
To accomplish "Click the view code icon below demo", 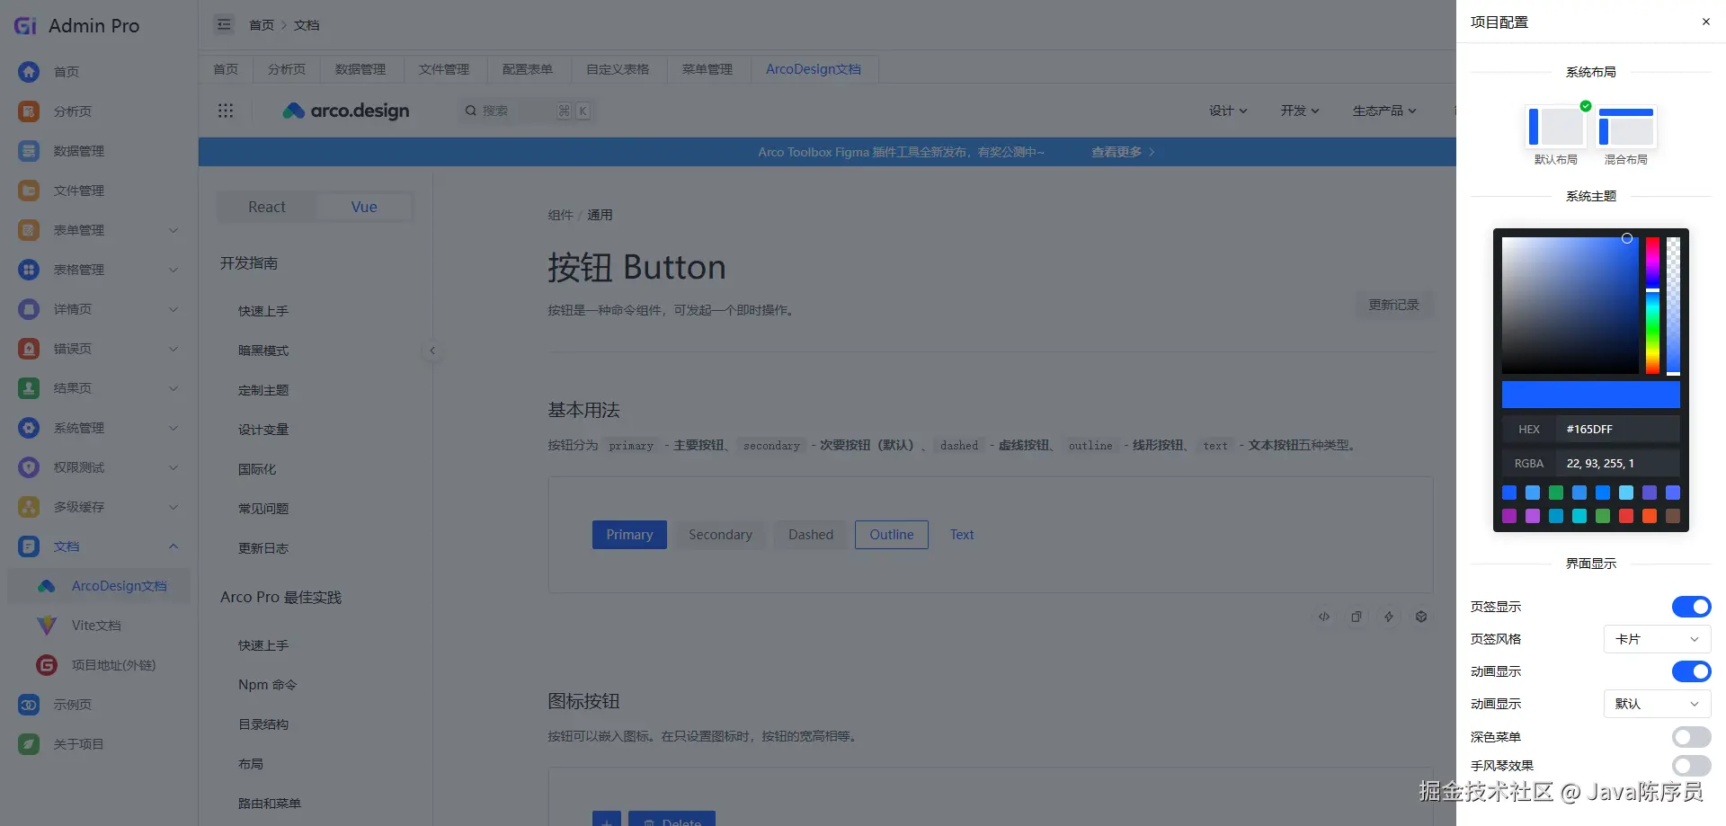I will pos(1324,617).
